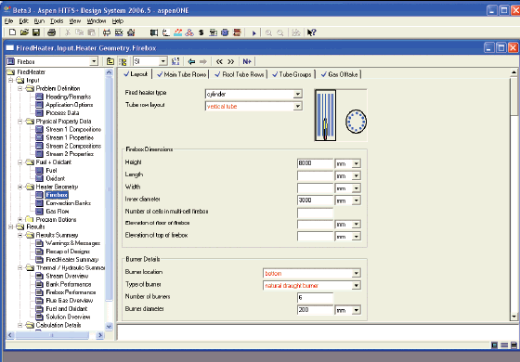Screen dimensions: 520x362
Task: Expand the Program Options folder
Action: 20,219
